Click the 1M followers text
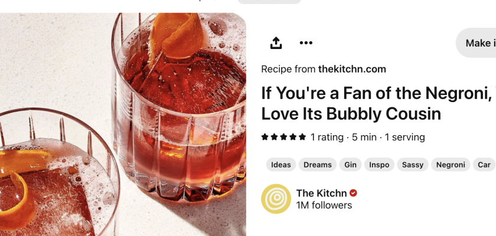Image resolution: width=496 pixels, height=236 pixels. (x=324, y=205)
